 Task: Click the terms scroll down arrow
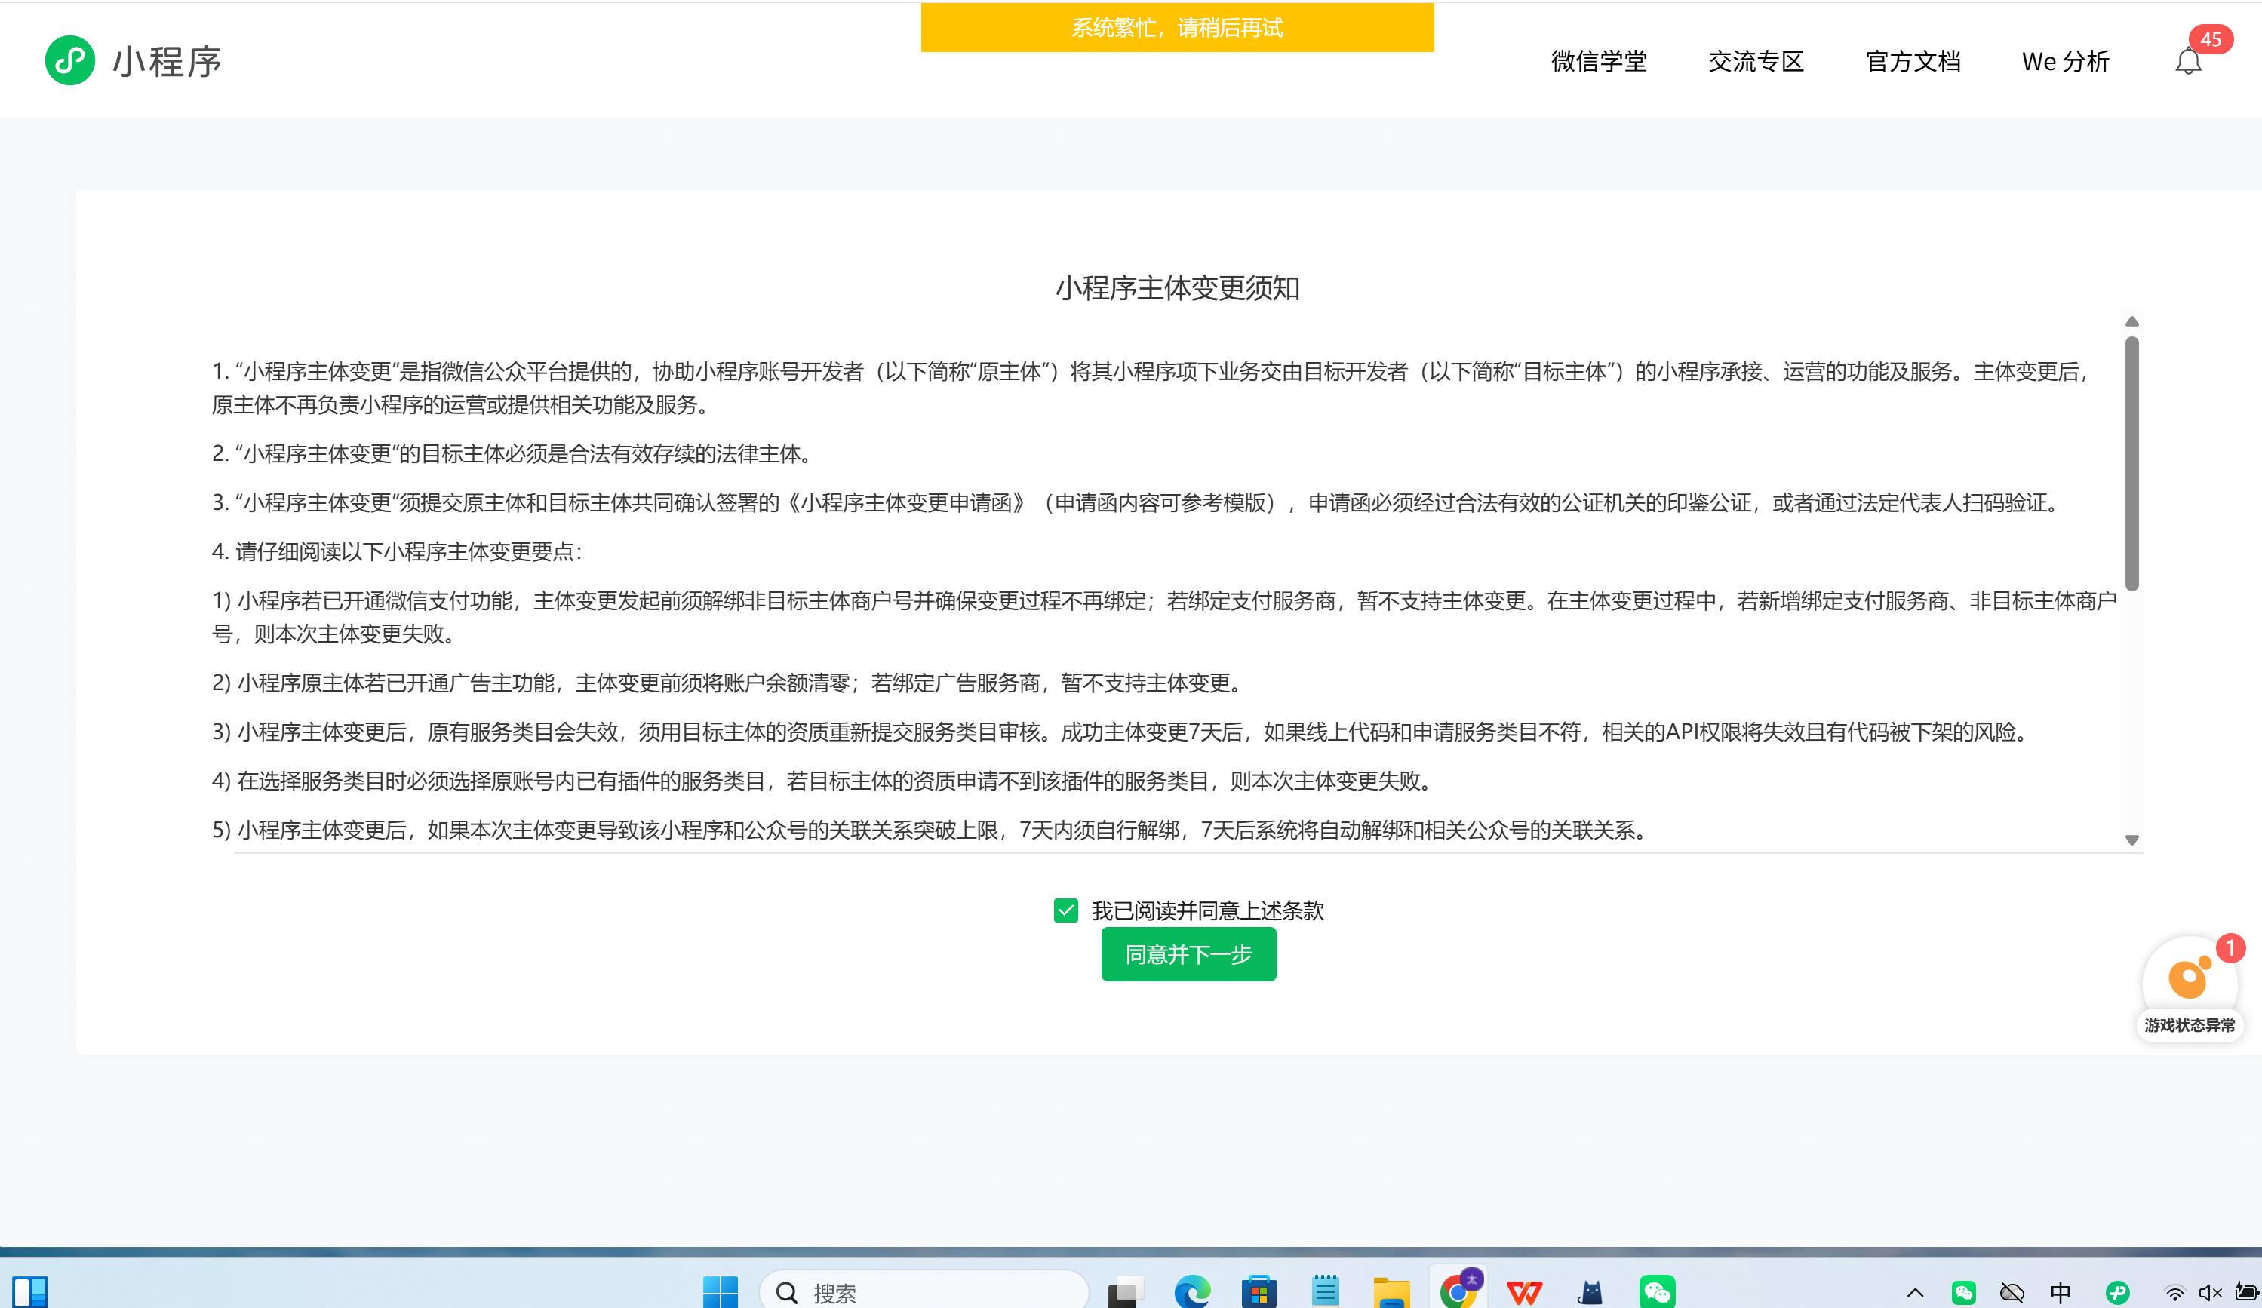coord(2131,840)
